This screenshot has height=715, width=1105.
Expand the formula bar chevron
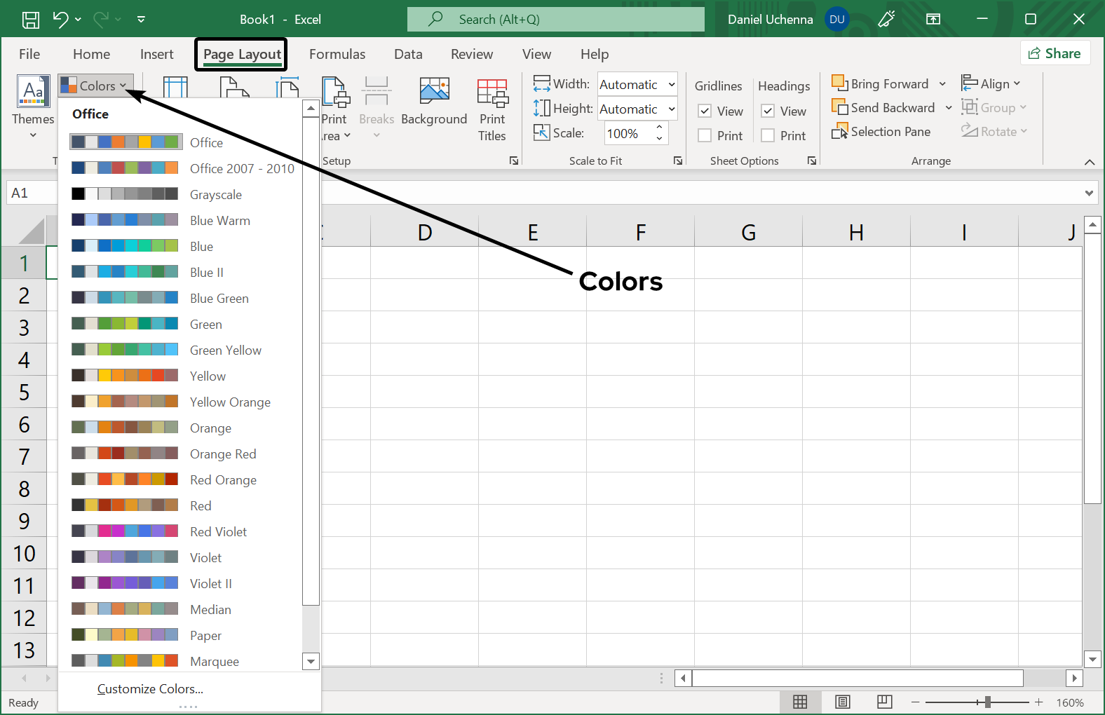point(1089,193)
